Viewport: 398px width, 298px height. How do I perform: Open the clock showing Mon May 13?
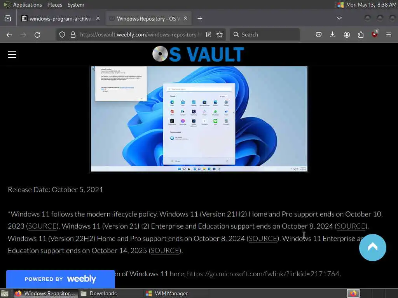(x=371, y=5)
